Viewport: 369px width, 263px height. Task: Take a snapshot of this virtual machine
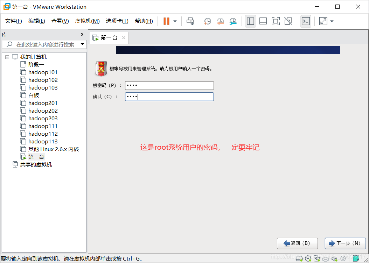click(207, 21)
